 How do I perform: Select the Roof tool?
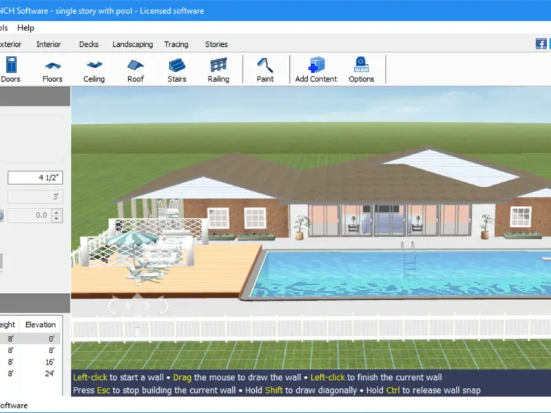click(135, 70)
